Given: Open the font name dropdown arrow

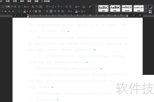Looking at the screenshot, I should (4, 7).
